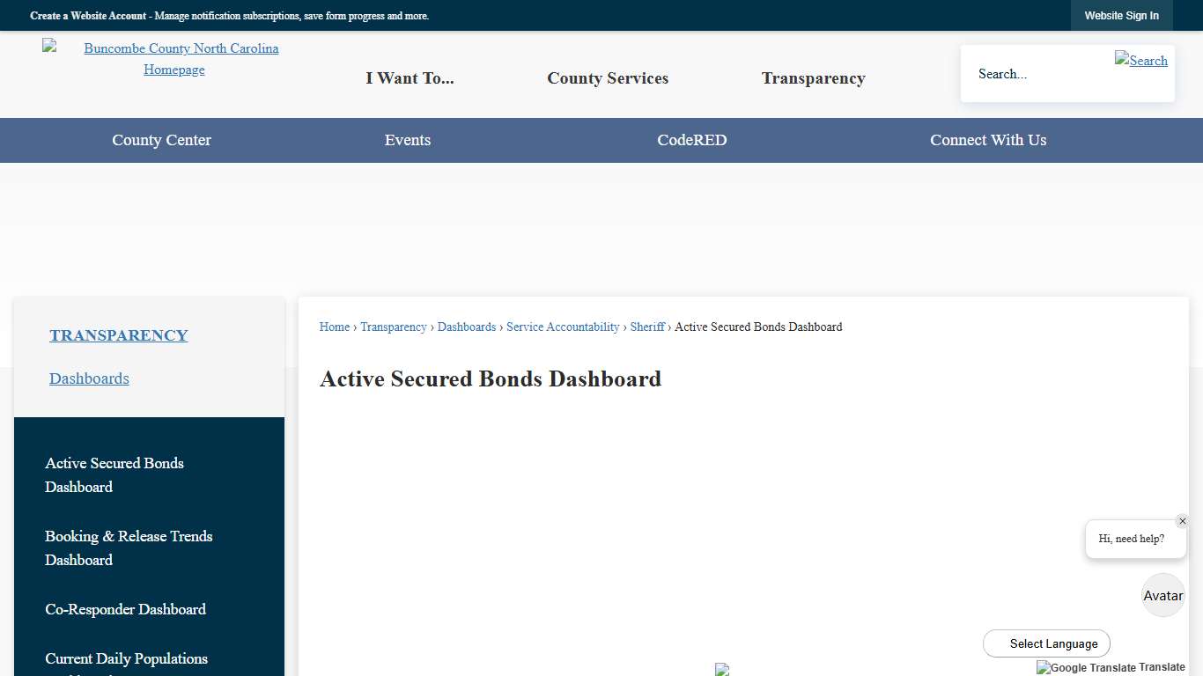
Task: Dismiss the 'Hi, need help?' chat bubble
Action: pos(1183,520)
